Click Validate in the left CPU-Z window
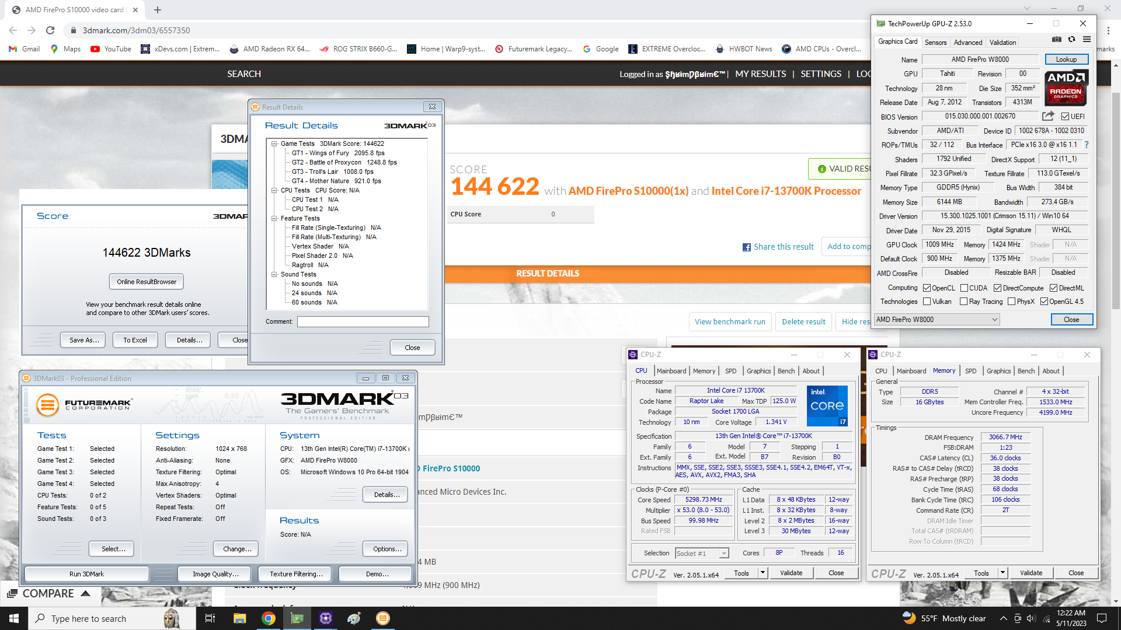The width and height of the screenshot is (1121, 630). coord(791,573)
